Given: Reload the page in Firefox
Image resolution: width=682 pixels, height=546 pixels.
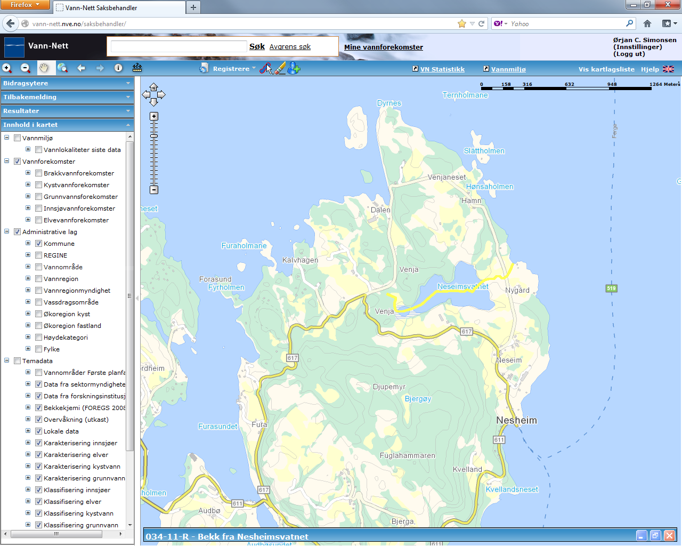Looking at the screenshot, I should (x=482, y=23).
